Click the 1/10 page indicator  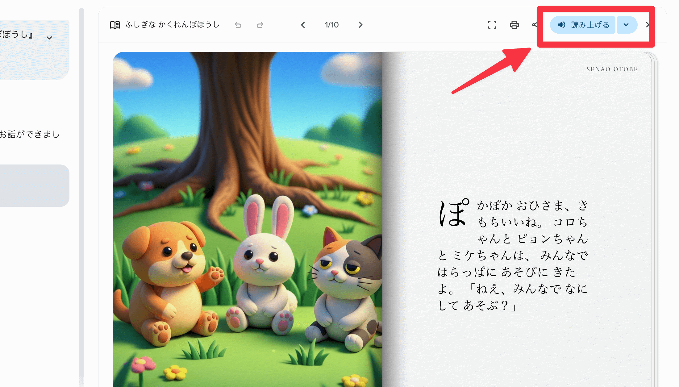pos(332,25)
